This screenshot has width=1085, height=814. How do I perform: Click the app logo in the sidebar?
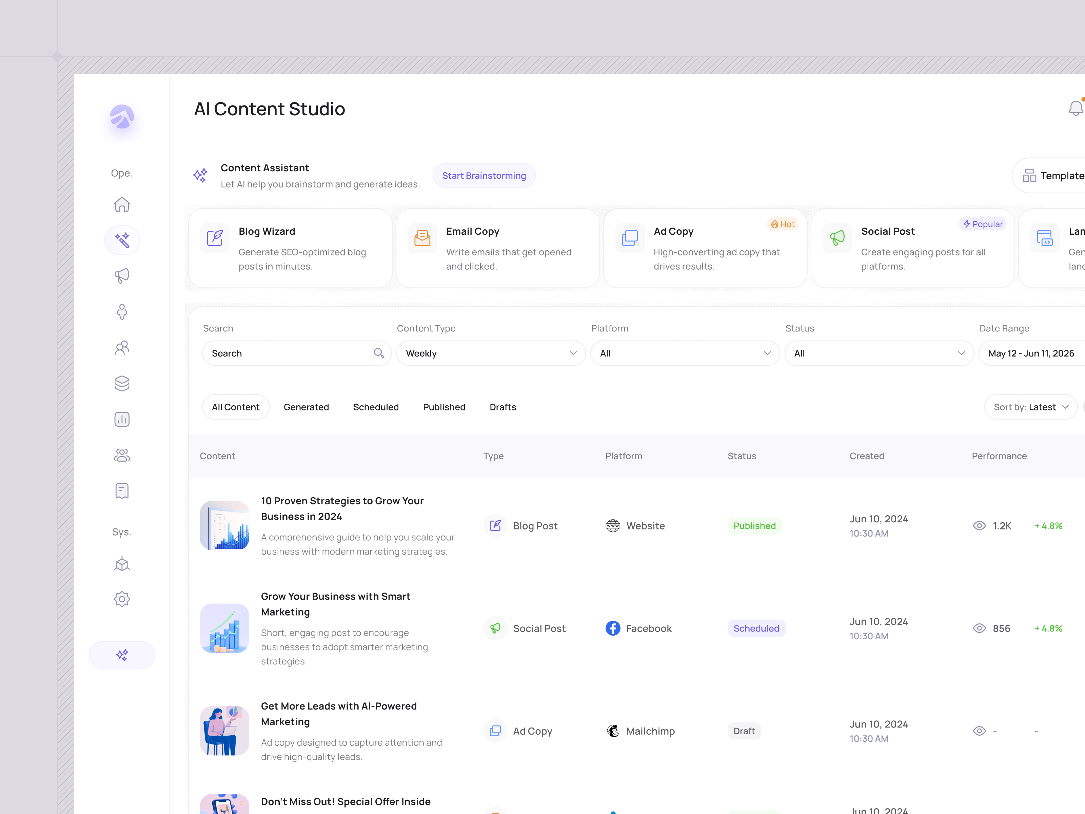(x=122, y=117)
